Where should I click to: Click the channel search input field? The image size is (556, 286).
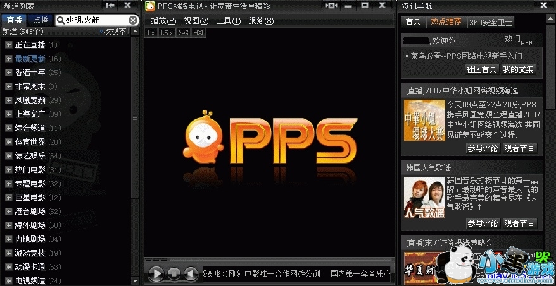tap(95, 20)
